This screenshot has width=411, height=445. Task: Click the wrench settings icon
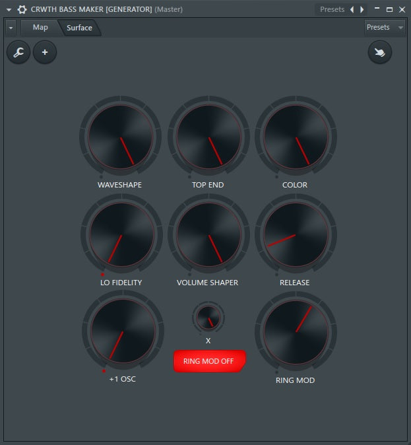pos(18,52)
